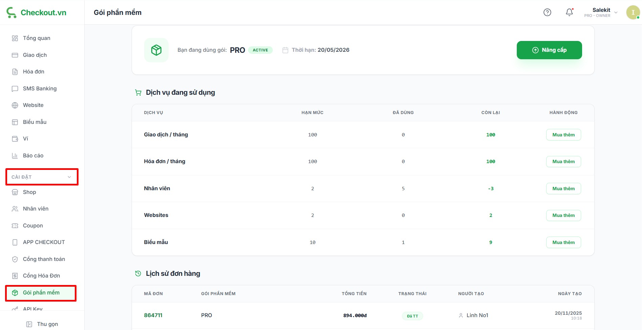
Task: Click the Nâng cấp upgrade button
Action: (549, 50)
